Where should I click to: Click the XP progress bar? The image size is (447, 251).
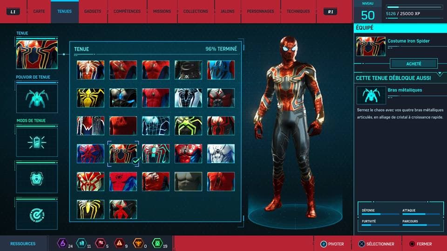tap(413, 7)
